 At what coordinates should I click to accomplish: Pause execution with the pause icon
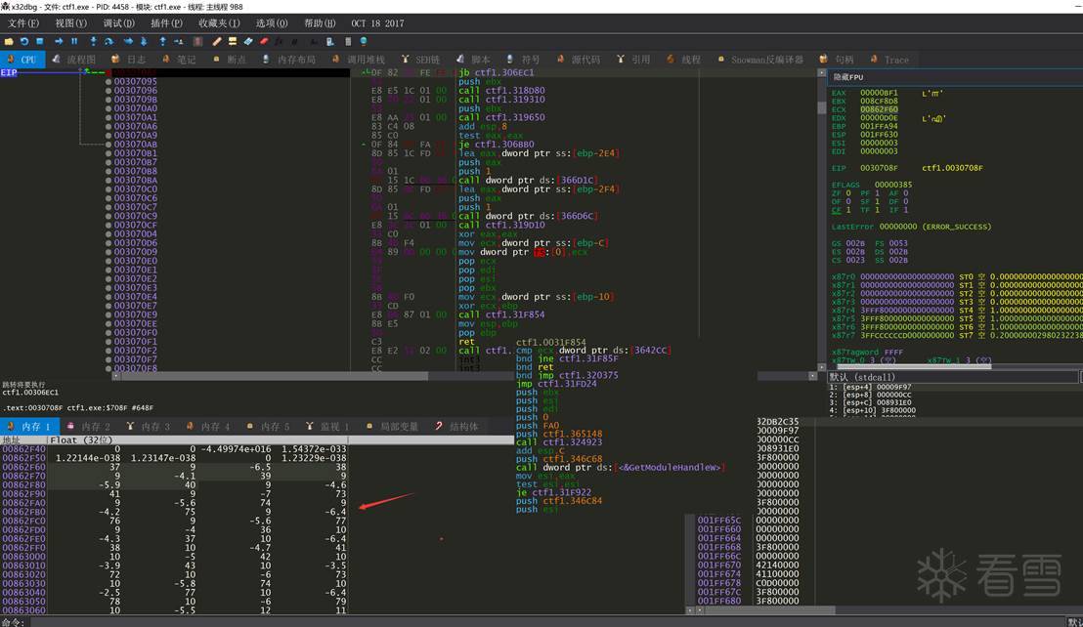[x=73, y=41]
